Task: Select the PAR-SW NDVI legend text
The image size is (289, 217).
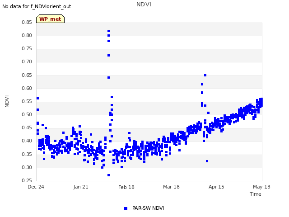Action: point(148,208)
